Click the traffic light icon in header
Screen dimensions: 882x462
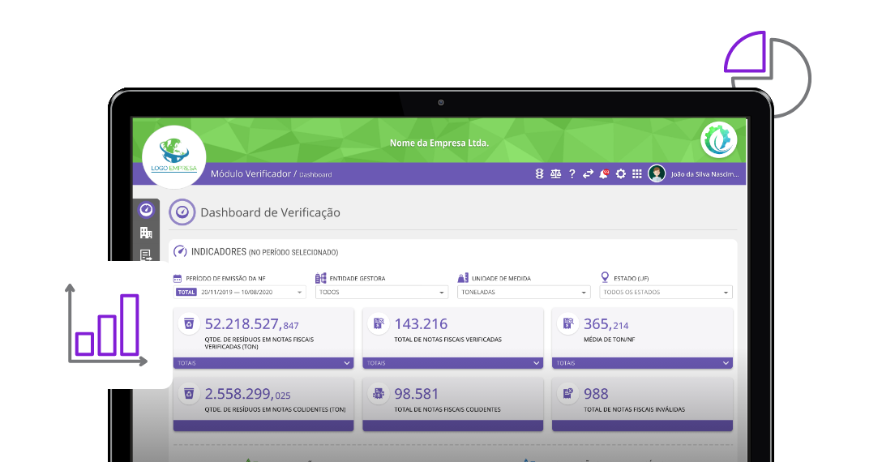539,174
